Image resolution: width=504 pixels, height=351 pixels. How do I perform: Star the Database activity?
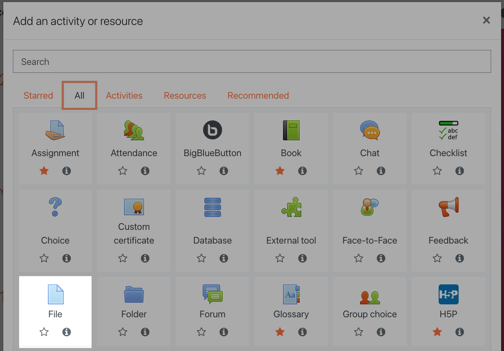click(x=201, y=258)
